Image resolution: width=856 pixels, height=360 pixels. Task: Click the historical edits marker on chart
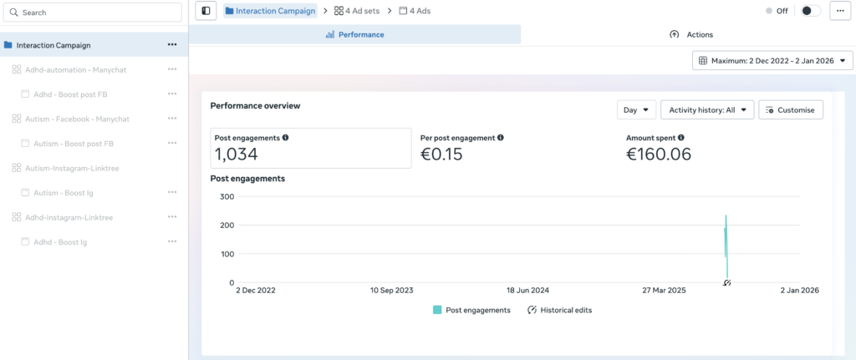(726, 282)
